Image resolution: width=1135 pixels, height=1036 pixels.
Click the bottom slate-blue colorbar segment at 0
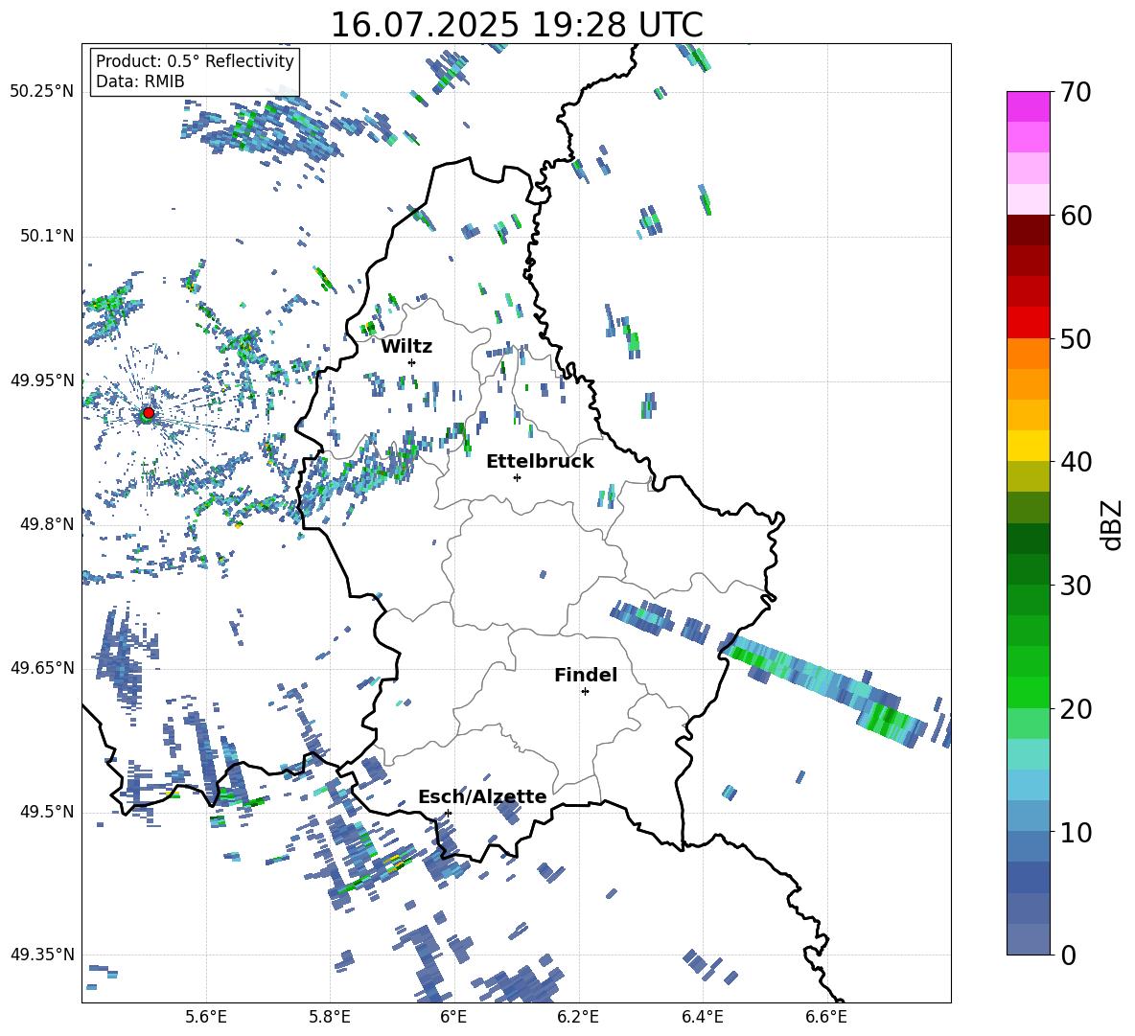1028,939
